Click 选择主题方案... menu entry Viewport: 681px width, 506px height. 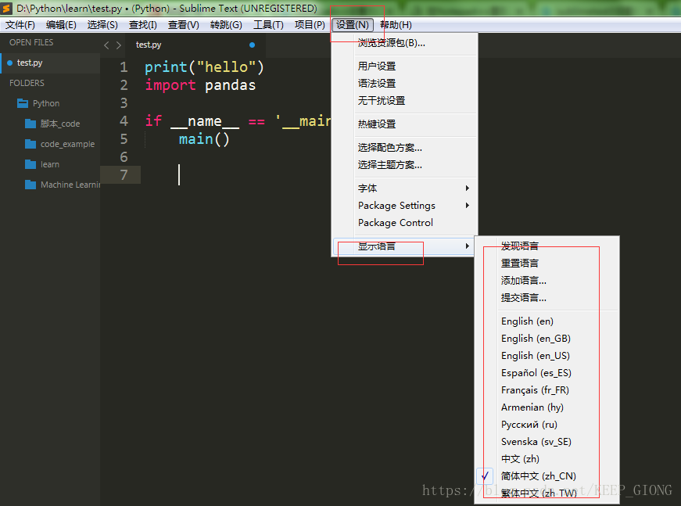(x=404, y=165)
